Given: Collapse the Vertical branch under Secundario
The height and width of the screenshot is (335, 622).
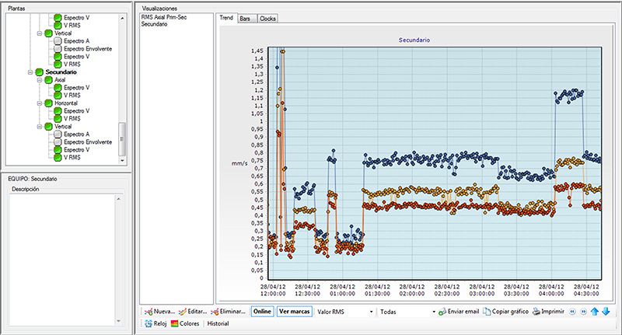Looking at the screenshot, I should coord(40,127).
